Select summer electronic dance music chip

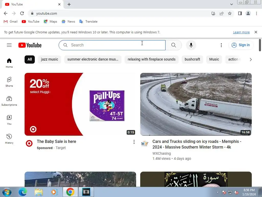93,59
